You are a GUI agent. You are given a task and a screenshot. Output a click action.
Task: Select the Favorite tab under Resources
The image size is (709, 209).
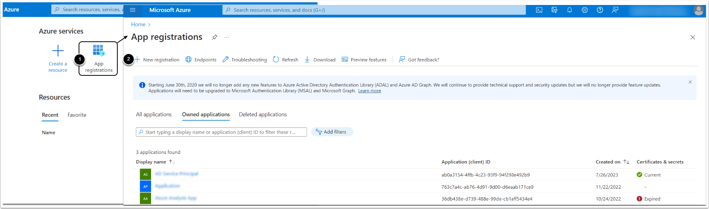(77, 115)
